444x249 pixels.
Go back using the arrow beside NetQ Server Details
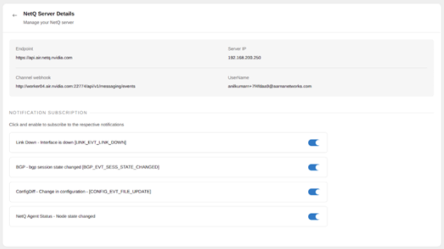(x=15, y=16)
